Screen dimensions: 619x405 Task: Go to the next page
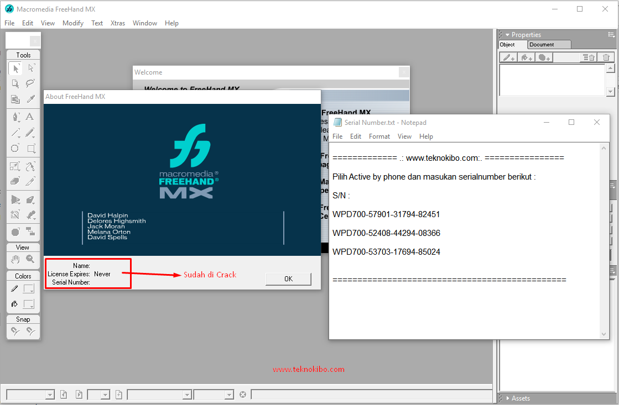[x=79, y=395]
